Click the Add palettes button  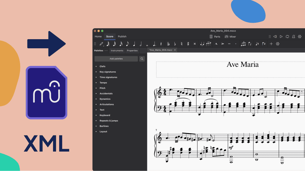pyautogui.click(x=116, y=59)
